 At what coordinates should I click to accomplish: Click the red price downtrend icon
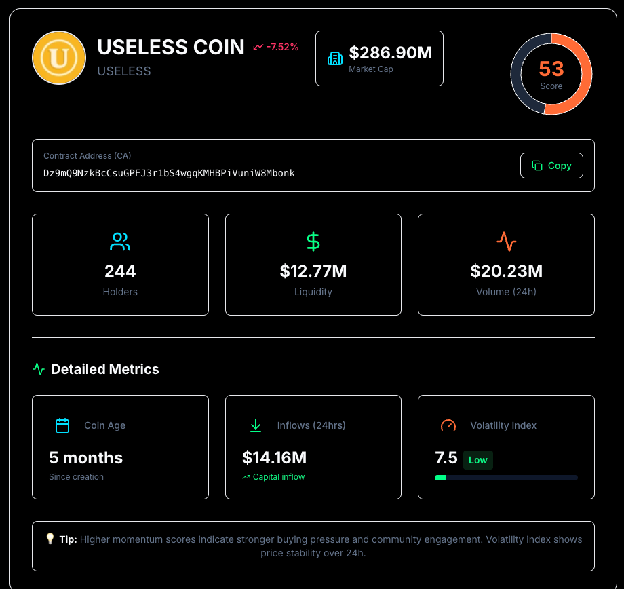[x=258, y=47]
